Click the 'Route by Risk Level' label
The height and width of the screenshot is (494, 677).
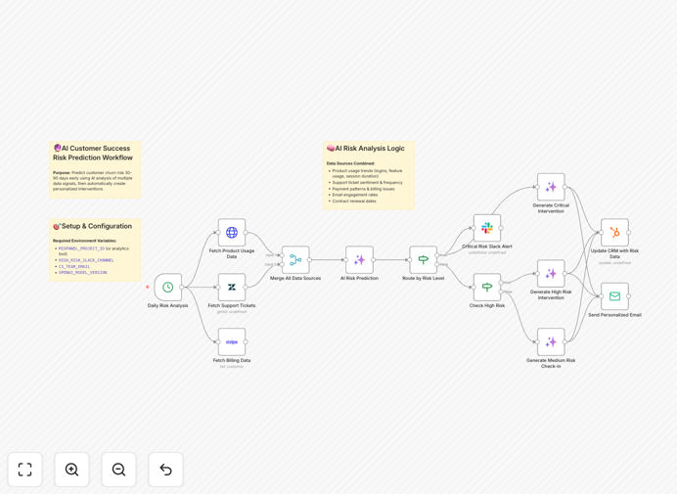click(x=423, y=279)
